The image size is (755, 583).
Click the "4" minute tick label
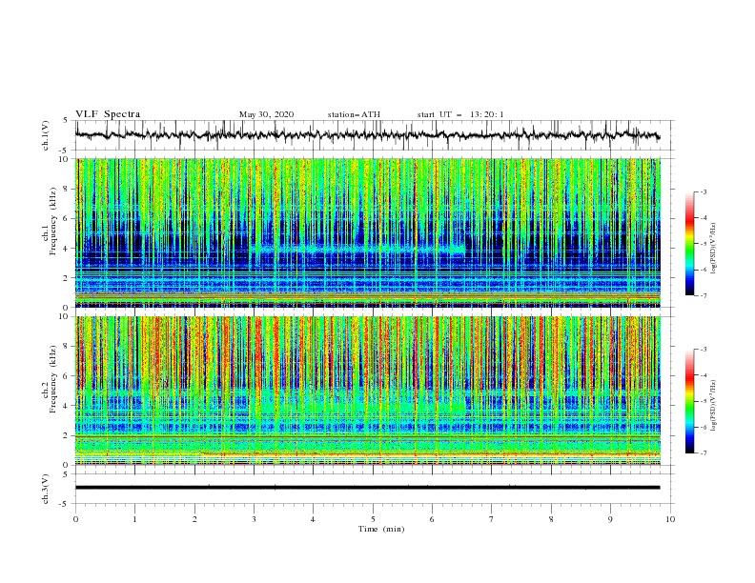[313, 519]
